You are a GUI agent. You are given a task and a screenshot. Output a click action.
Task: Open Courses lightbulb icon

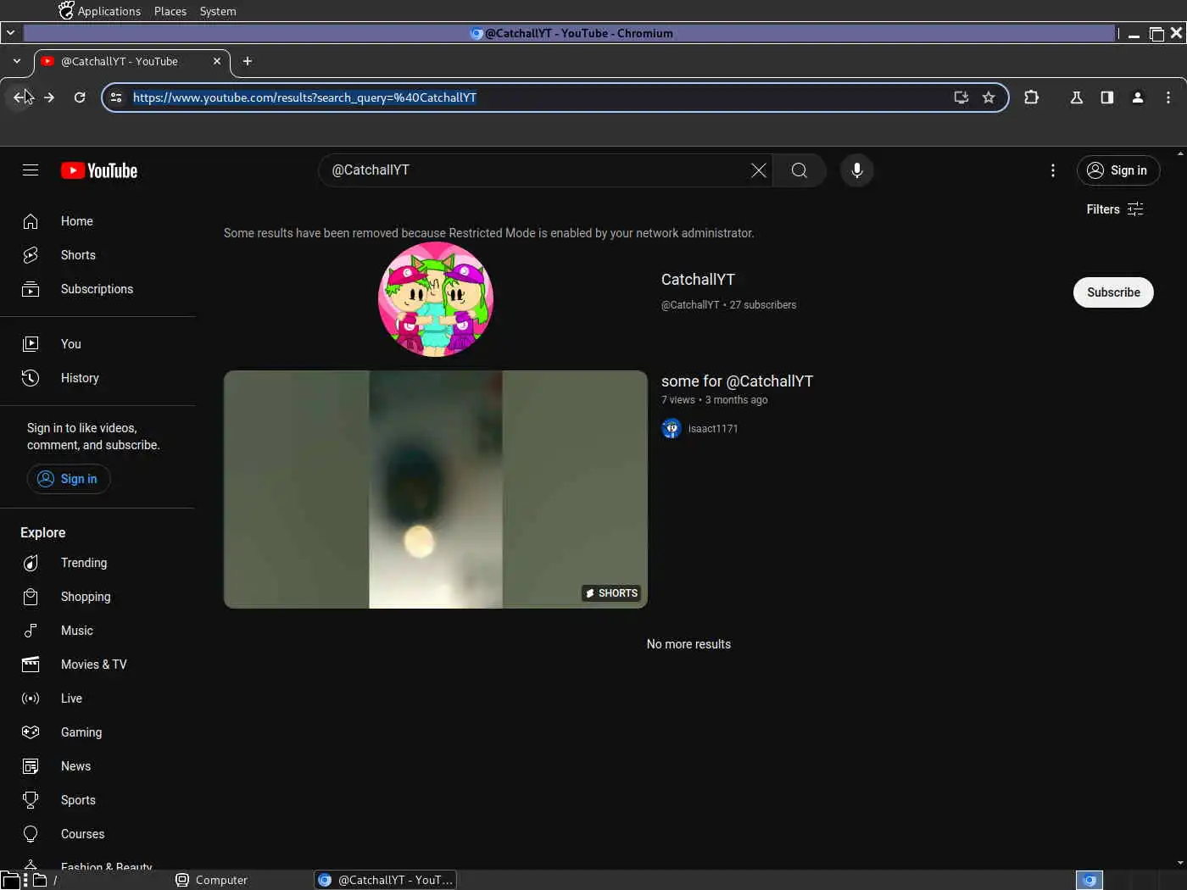pyautogui.click(x=31, y=834)
